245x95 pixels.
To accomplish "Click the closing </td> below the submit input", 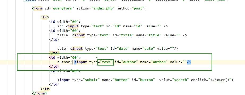I will 54,84.
